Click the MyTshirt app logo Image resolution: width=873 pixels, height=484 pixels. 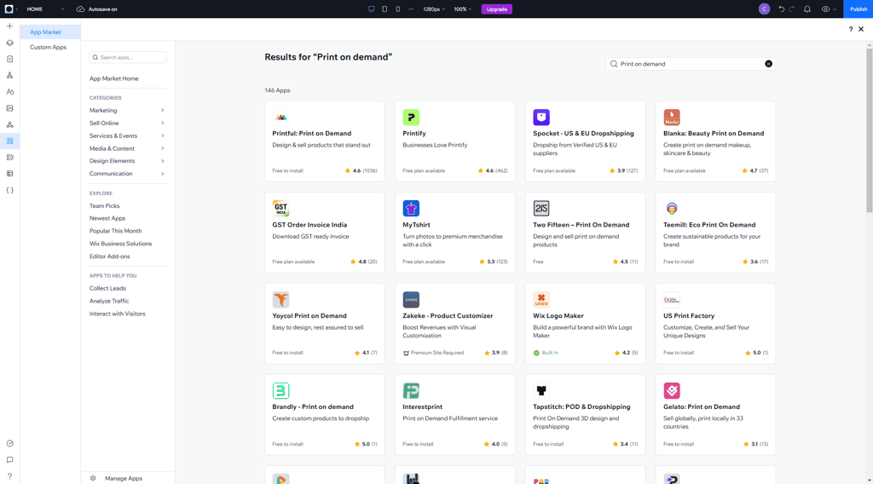coord(411,209)
